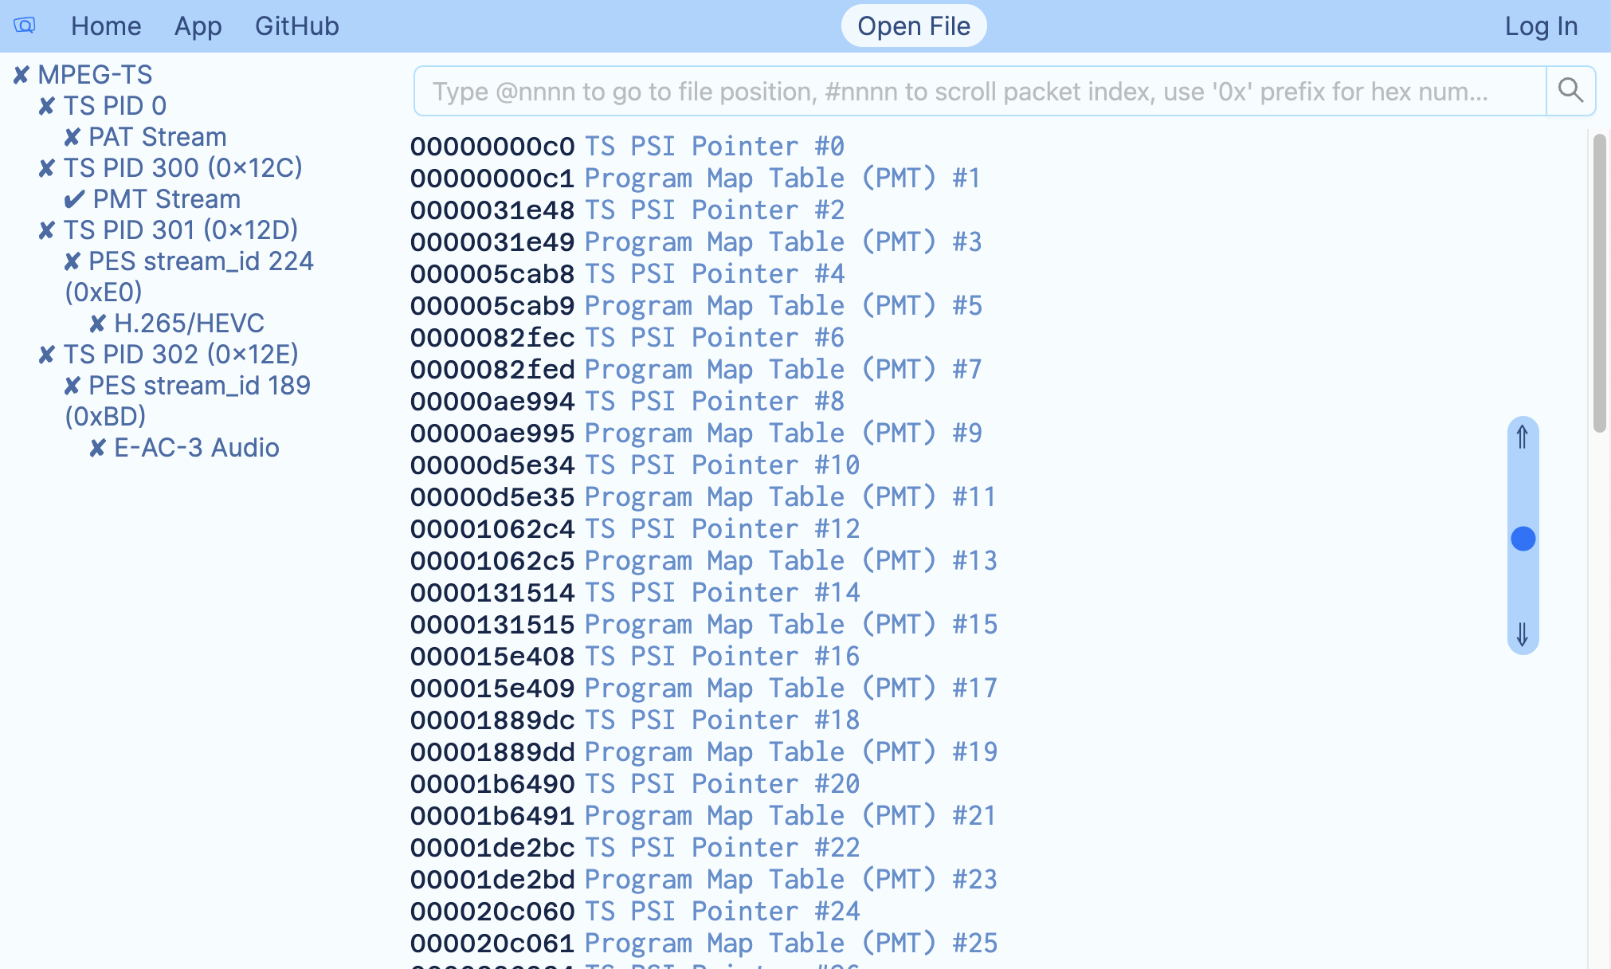1611x969 pixels.
Task: Disable the PMT Stream checkmark filter
Action: click(73, 199)
